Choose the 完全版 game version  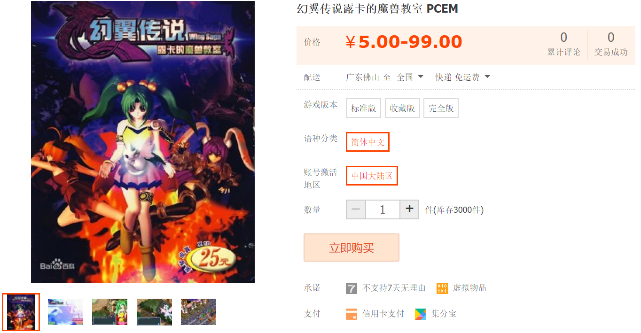441,108
